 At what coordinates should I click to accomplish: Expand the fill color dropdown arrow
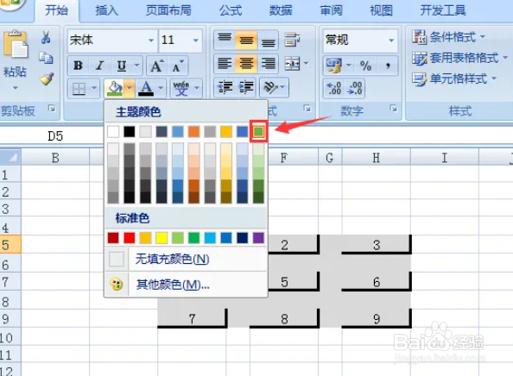click(130, 88)
